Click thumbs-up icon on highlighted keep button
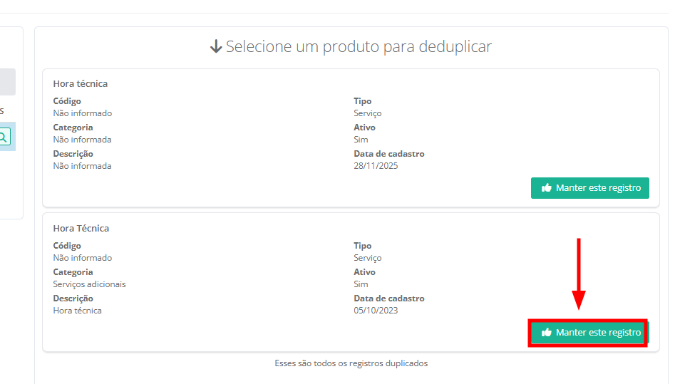The height and width of the screenshot is (384, 675). pos(547,333)
